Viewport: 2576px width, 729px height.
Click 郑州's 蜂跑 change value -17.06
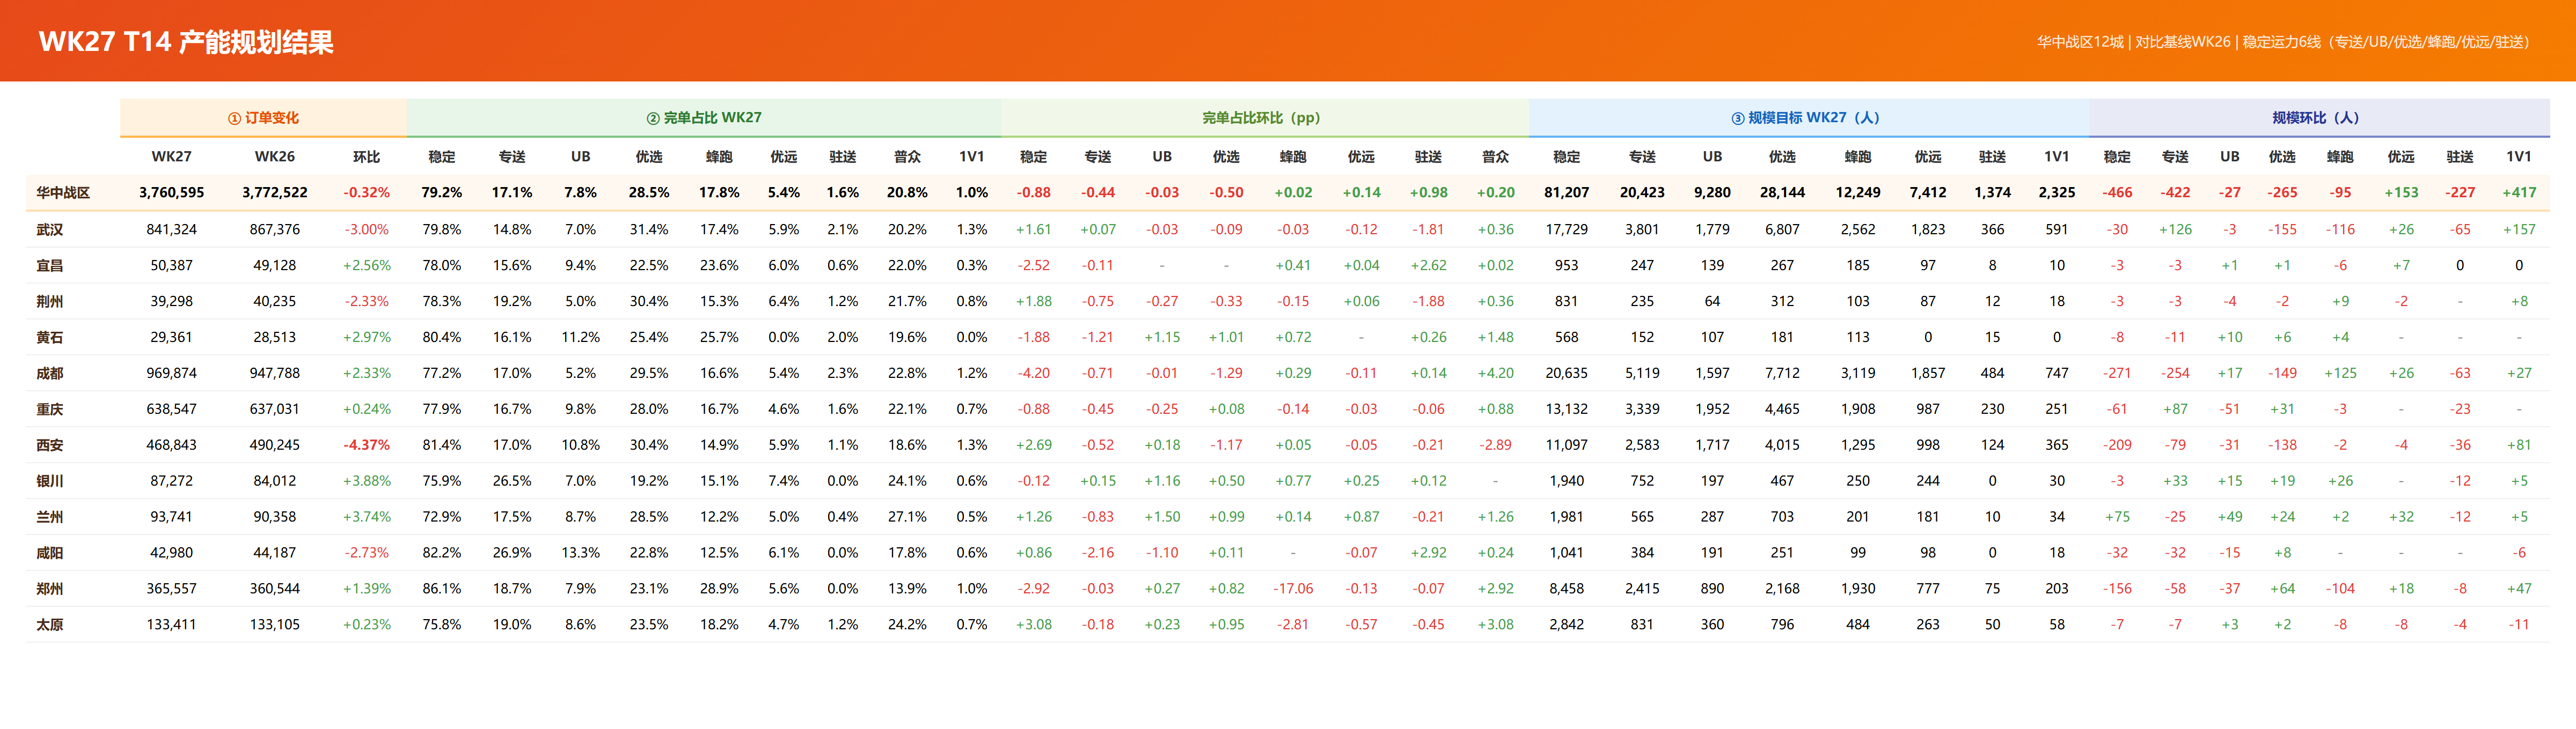(1293, 589)
